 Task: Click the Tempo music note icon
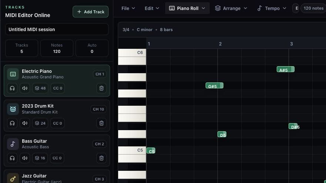click(x=259, y=8)
